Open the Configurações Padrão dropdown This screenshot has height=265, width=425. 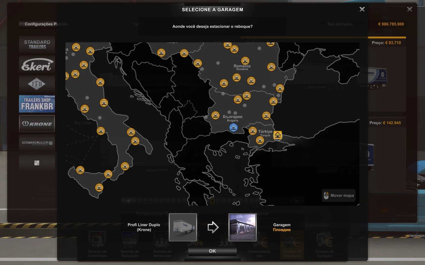(136, 24)
